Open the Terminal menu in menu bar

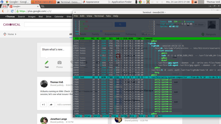click(x=99, y=16)
